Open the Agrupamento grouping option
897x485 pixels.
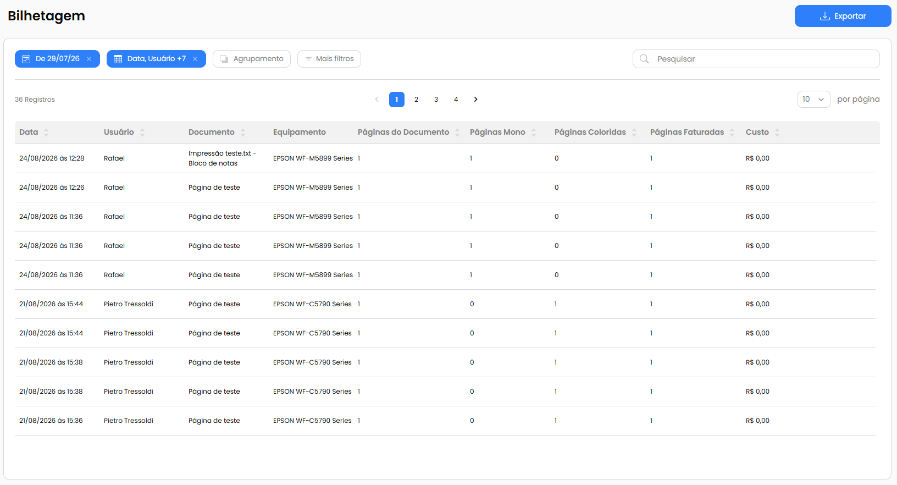(x=252, y=59)
